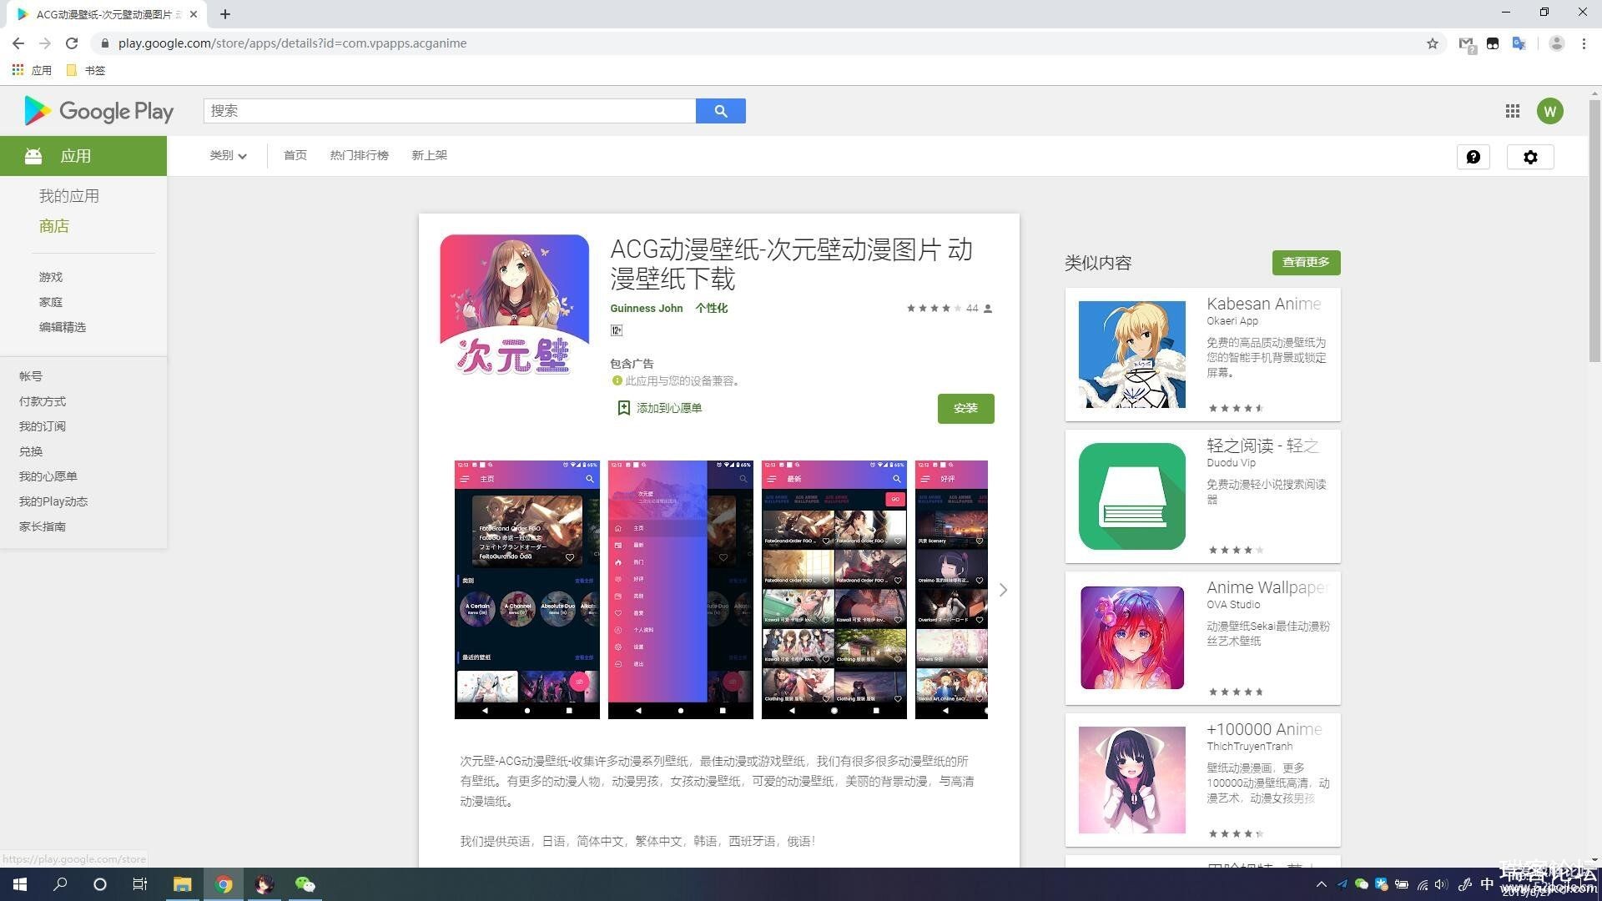This screenshot has width=1602, height=901.
Task: Click the page vertical scrollbar thumb
Action: 1594,229
